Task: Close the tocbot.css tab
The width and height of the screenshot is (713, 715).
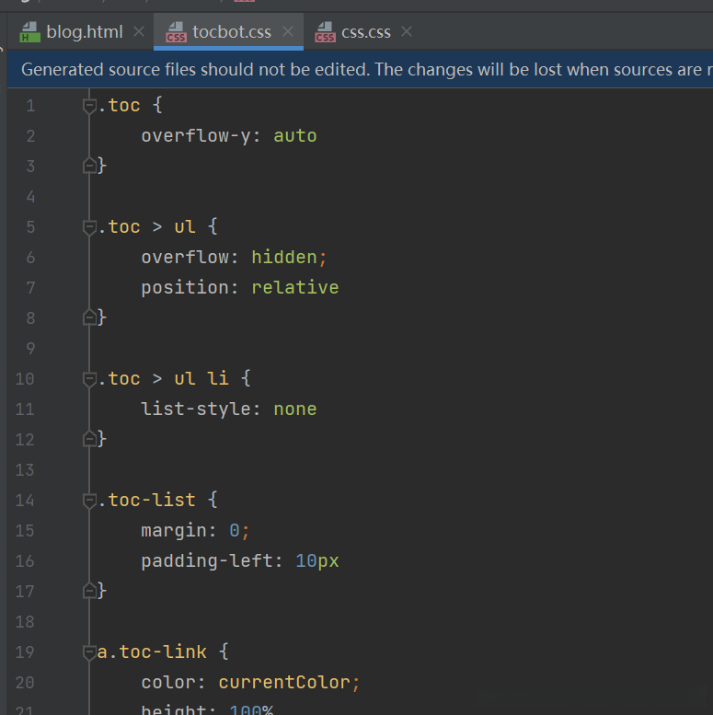Action: [288, 32]
